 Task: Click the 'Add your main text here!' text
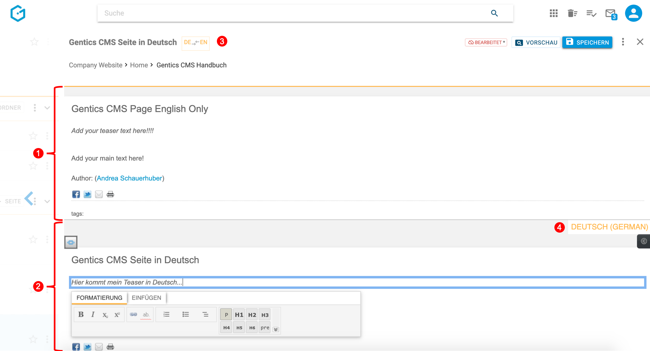(x=108, y=158)
